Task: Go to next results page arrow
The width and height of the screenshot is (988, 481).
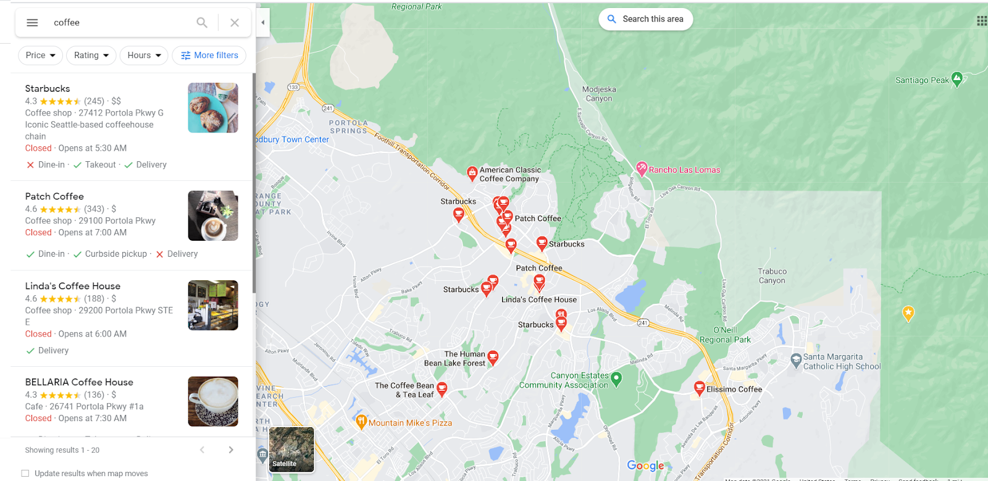Action: (231, 450)
